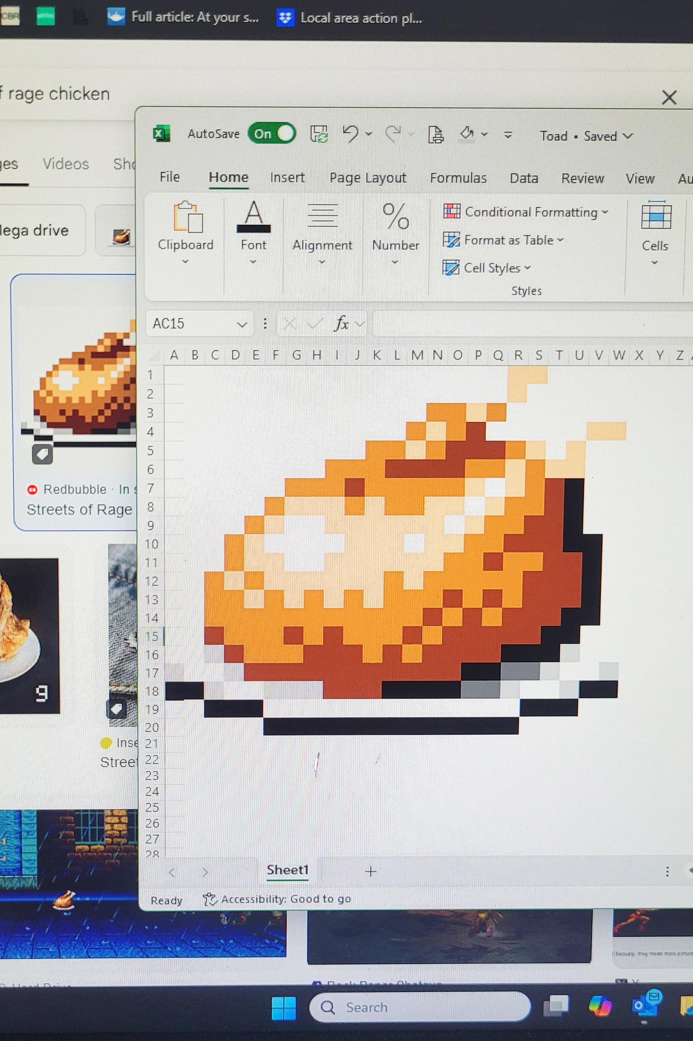Image resolution: width=693 pixels, height=1041 pixels.
Task: Expand the Alignment group chevron
Action: point(322,262)
